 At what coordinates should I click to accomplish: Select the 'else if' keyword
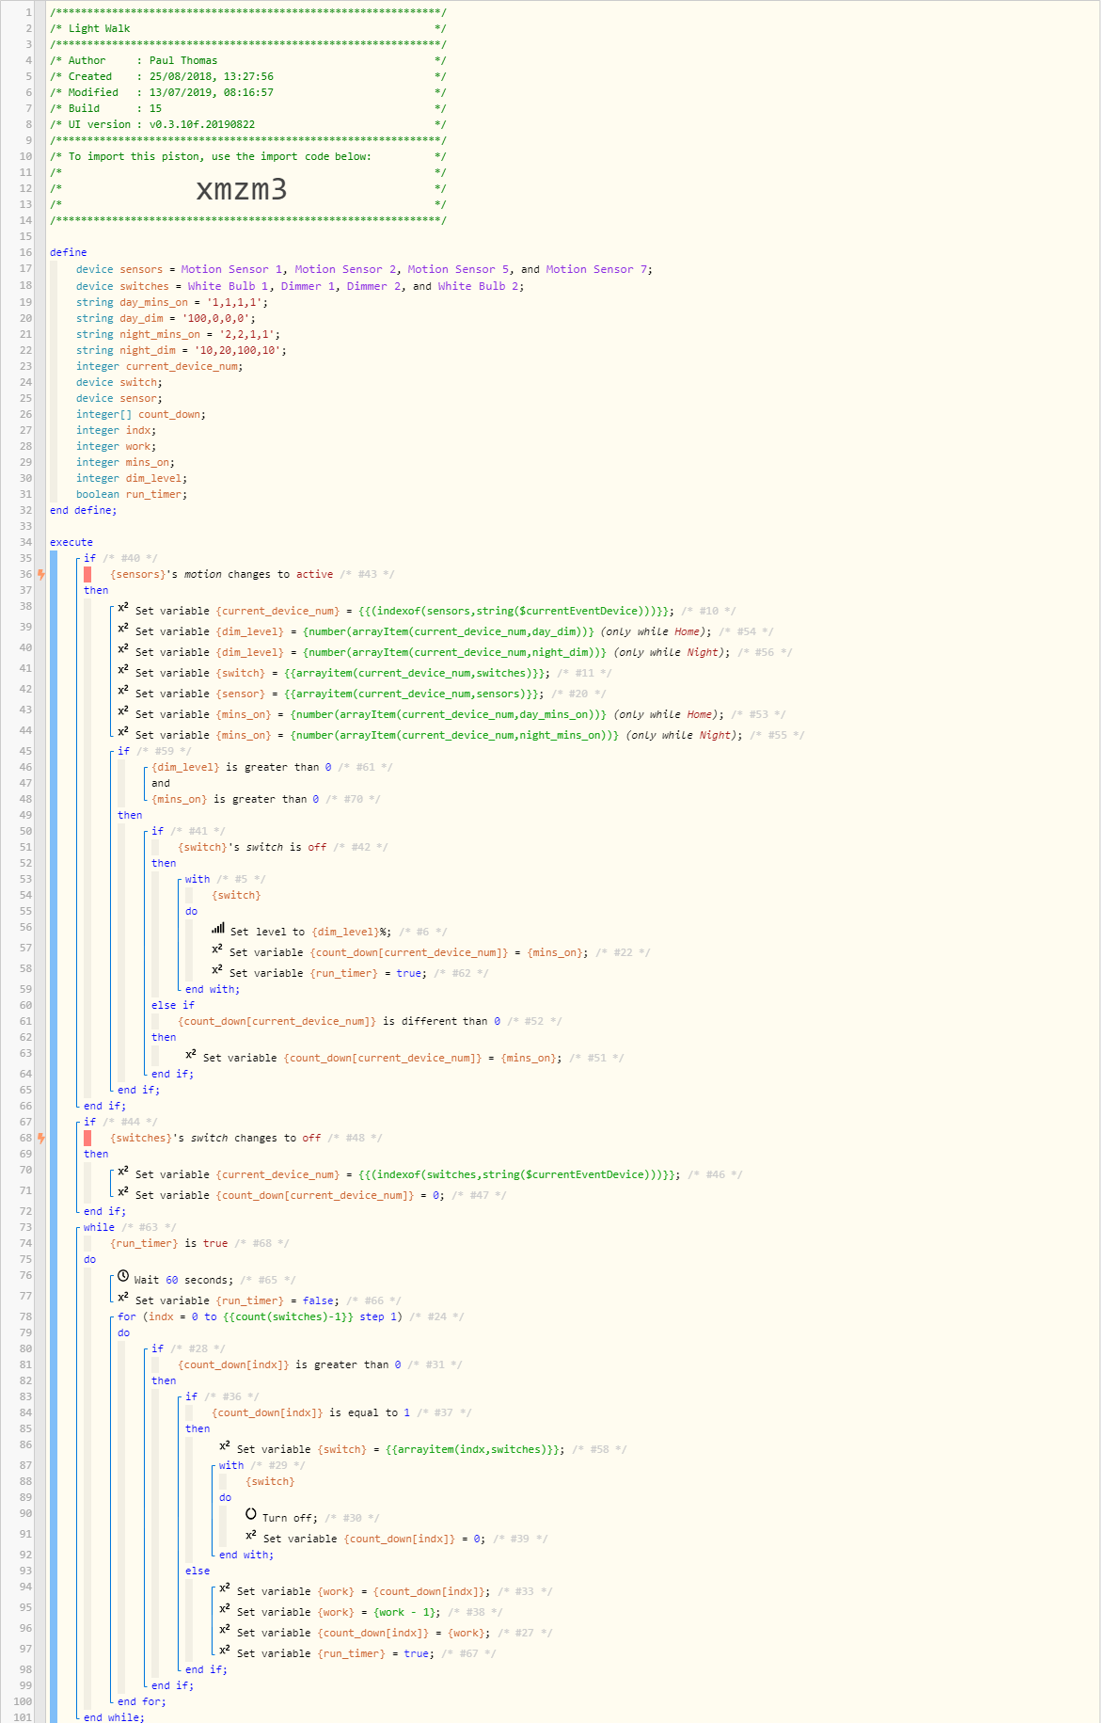pyautogui.click(x=173, y=1005)
